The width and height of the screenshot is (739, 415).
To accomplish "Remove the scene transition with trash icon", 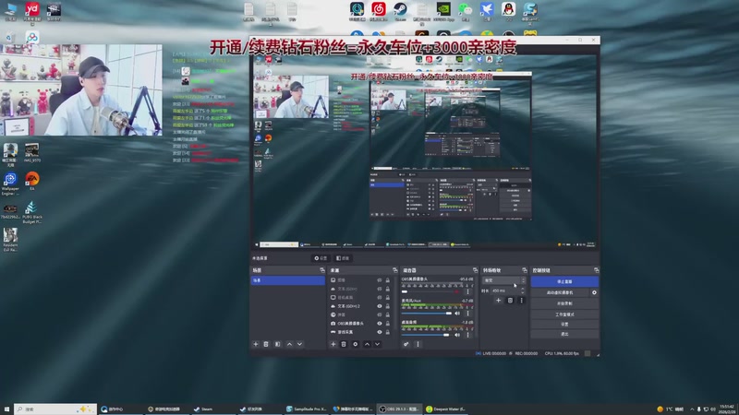I will pyautogui.click(x=510, y=301).
